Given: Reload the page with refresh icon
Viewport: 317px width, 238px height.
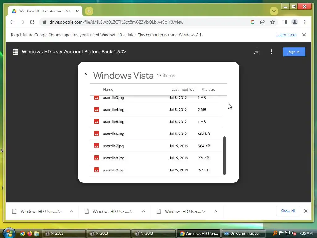Looking at the screenshot, I should pos(32,22).
